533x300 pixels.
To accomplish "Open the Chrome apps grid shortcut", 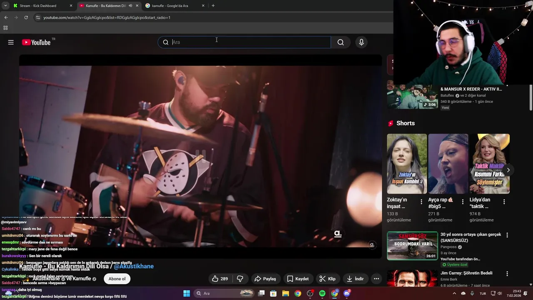I will tap(5, 28).
